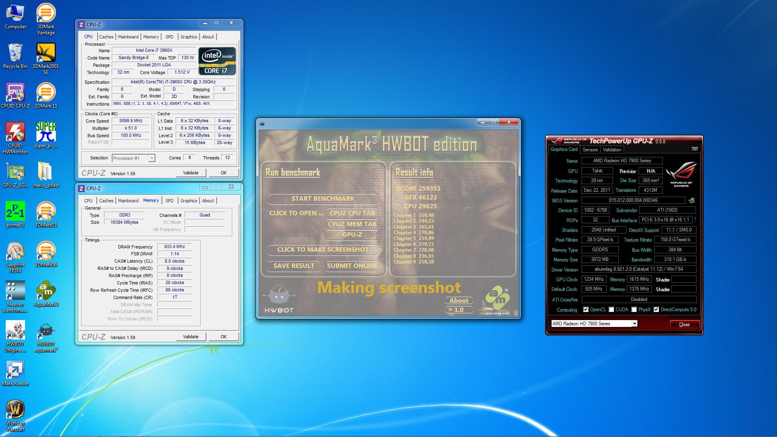Select the CPUID CPU-Z desktop shortcut
This screenshot has width=777, height=437.
point(15,96)
